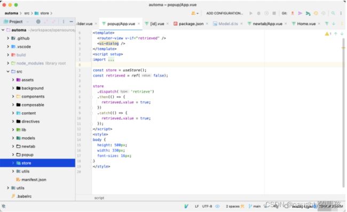The width and height of the screenshot is (347, 212).
Task: Click the Run play icon in toolbar
Action: 251,13
